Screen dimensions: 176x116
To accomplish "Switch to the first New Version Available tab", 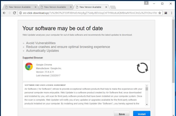I will pyautogui.click(x=19, y=7).
